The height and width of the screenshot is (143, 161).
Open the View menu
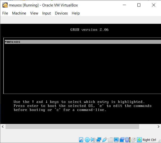34,13
